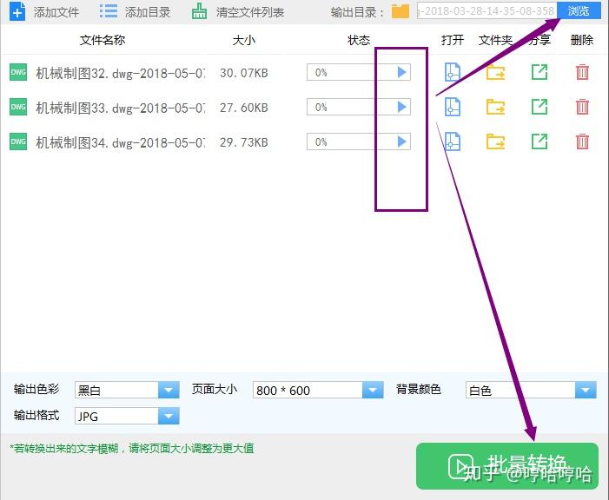Click the 27.60KB size value
609x500 pixels.
[244, 108]
